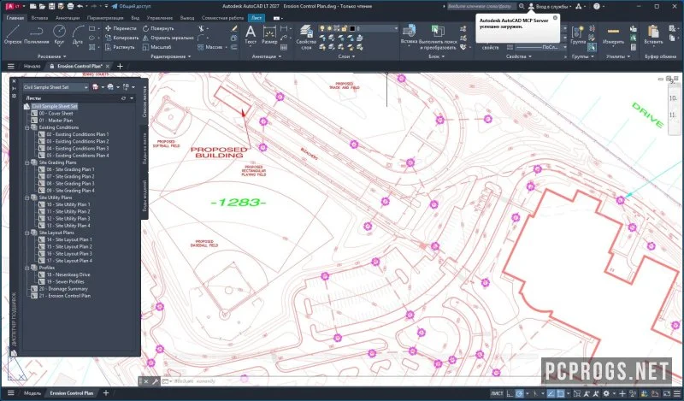Expand the Блок panel dropdown
The height and width of the screenshot is (401, 684).
(435, 56)
